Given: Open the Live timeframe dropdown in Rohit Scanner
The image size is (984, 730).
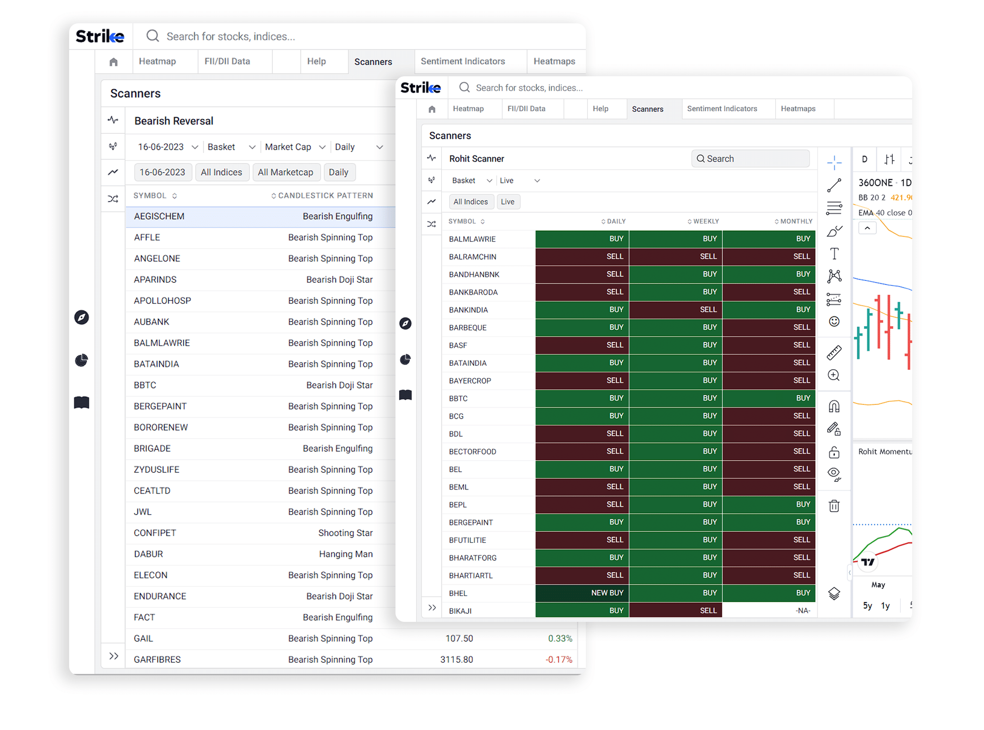Looking at the screenshot, I should click(x=519, y=180).
